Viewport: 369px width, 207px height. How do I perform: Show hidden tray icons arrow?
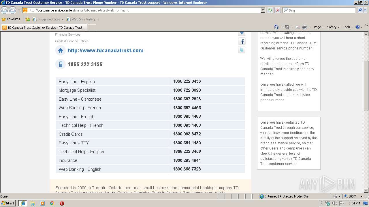click(321, 203)
